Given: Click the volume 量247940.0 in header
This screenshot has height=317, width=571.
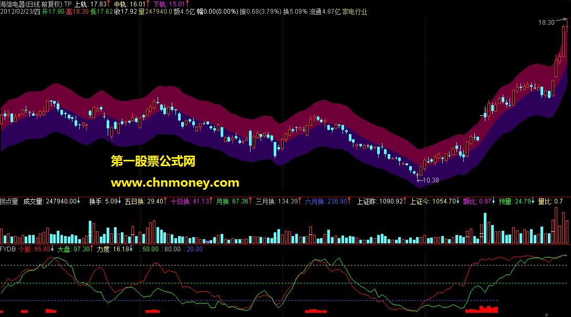Looking at the screenshot, I should tap(155, 12).
